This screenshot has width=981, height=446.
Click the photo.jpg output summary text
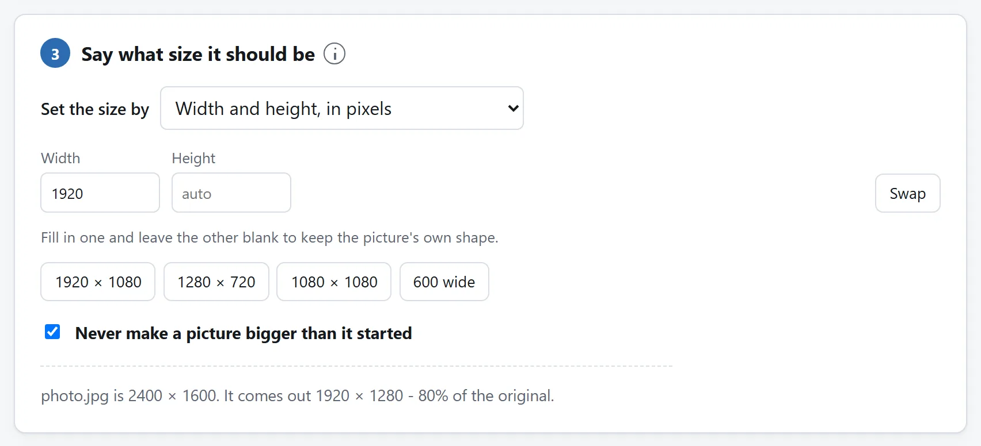point(298,395)
